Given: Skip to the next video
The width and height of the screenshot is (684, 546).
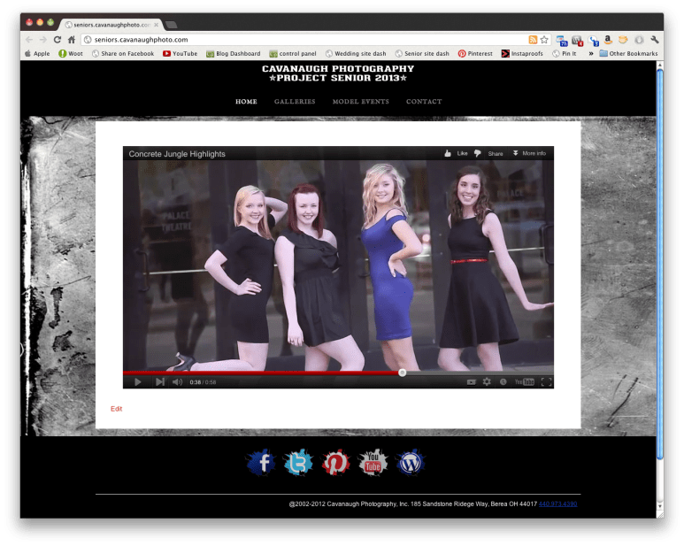Looking at the screenshot, I should [160, 381].
